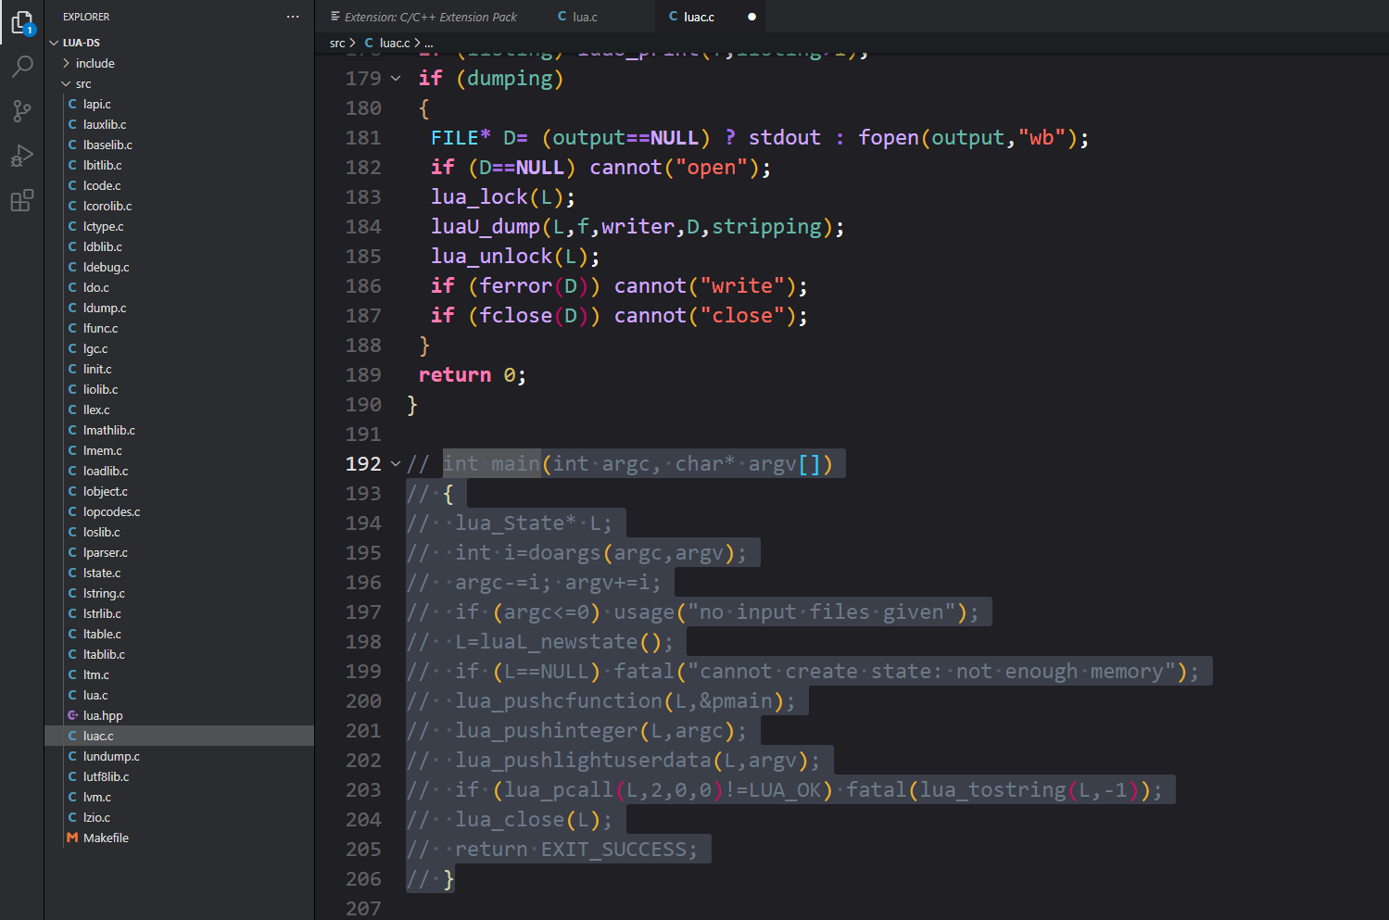Open the Explorer view icon
This screenshot has height=920, width=1389.
point(22,22)
